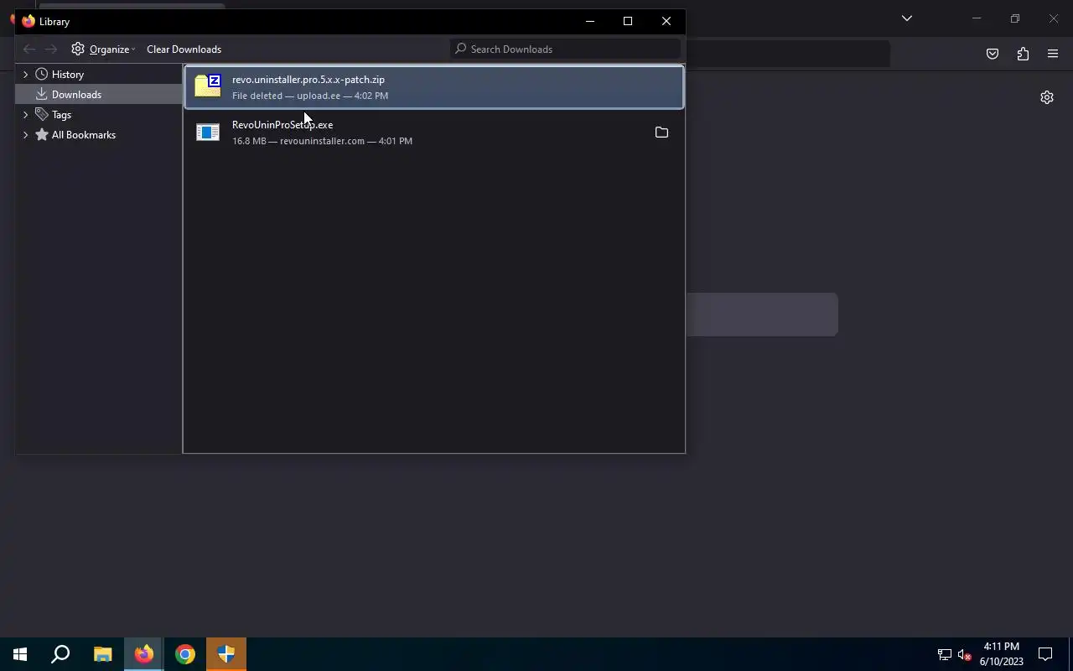Image resolution: width=1073 pixels, height=671 pixels.
Task: Open the shield app in taskbar
Action: point(226,654)
